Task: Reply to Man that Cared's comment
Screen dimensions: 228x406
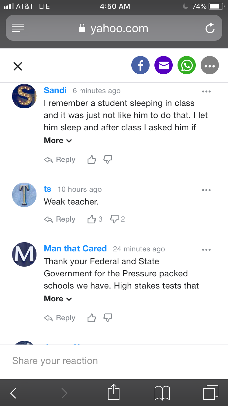Action: pyautogui.click(x=60, y=318)
